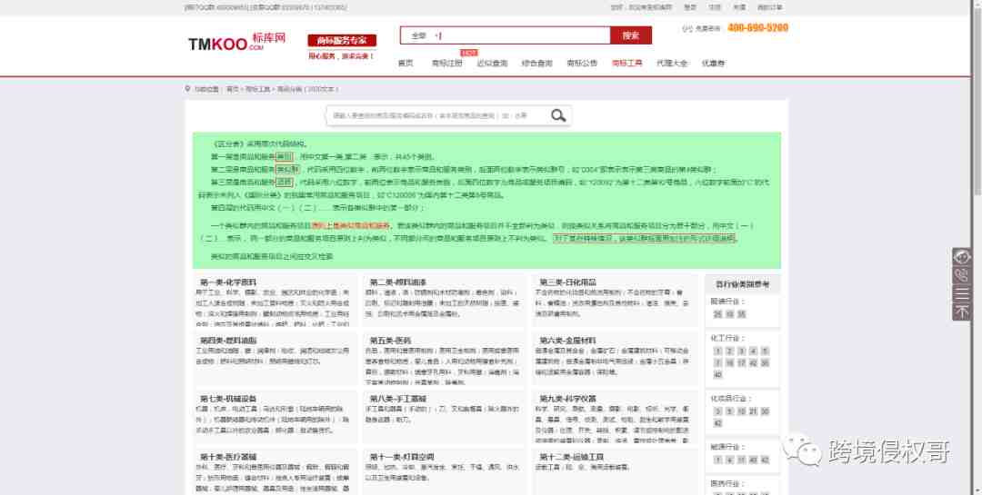Open 第十一类-灯具空调 category
The width and height of the screenshot is (982, 495).
tap(402, 457)
